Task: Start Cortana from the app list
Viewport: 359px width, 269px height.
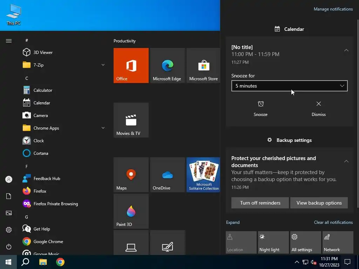Action: [64, 153]
